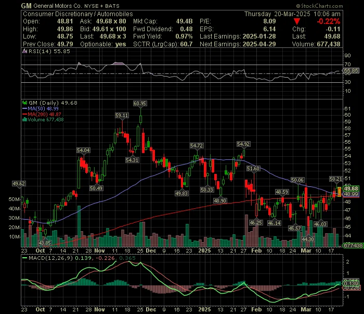Click the Open value 48.81
This screenshot has width=364, height=314.
click(x=65, y=21)
